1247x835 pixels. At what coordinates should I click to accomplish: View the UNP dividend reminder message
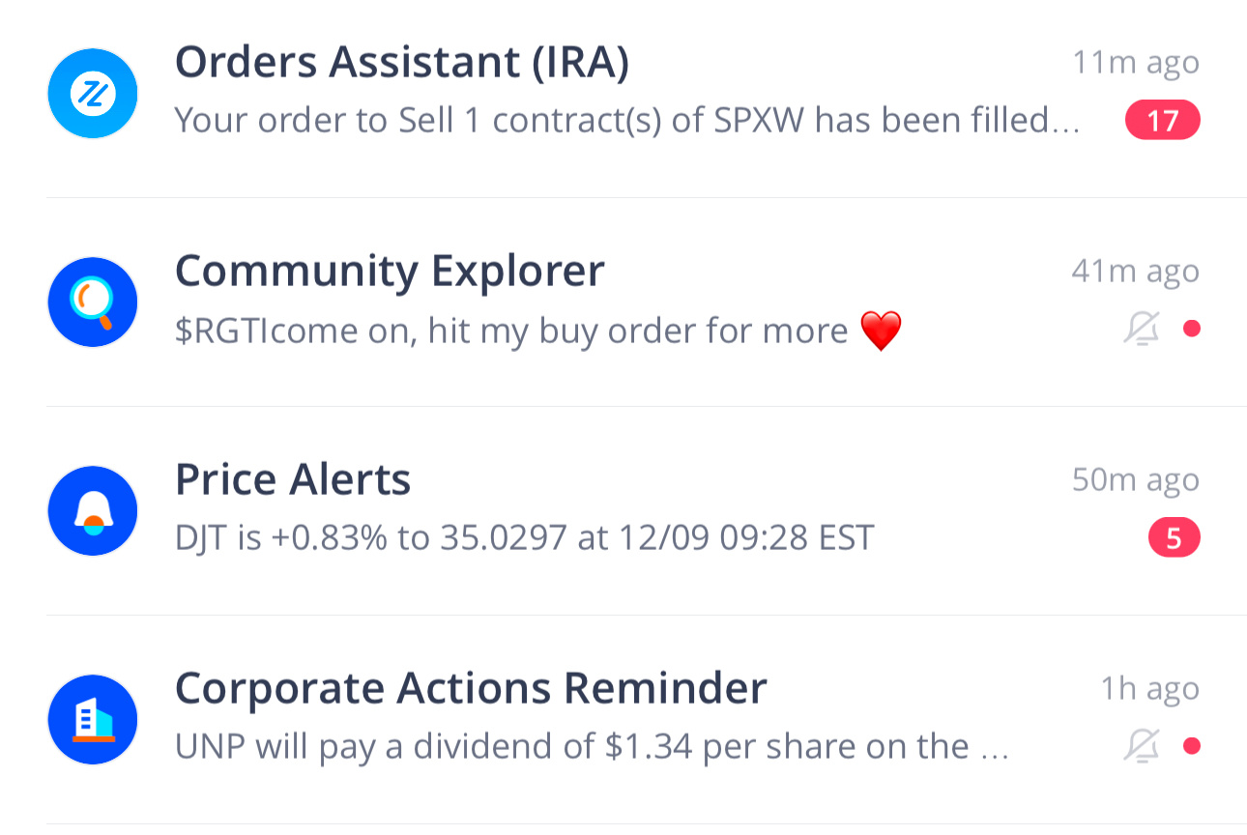592,747
